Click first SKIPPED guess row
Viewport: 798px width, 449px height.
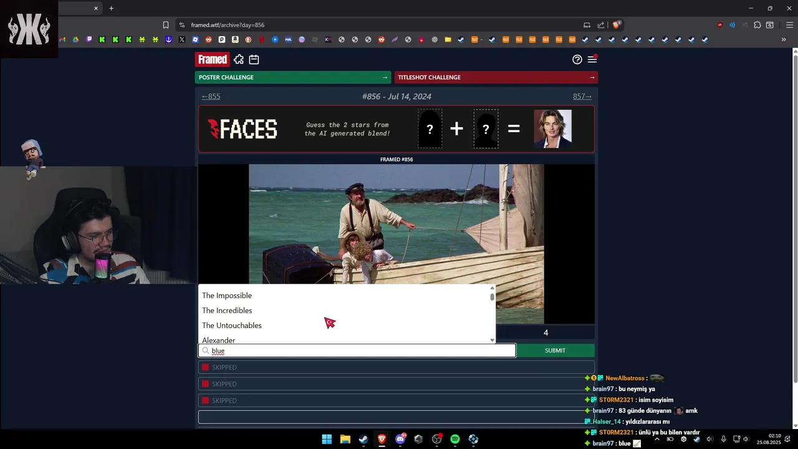point(397,367)
